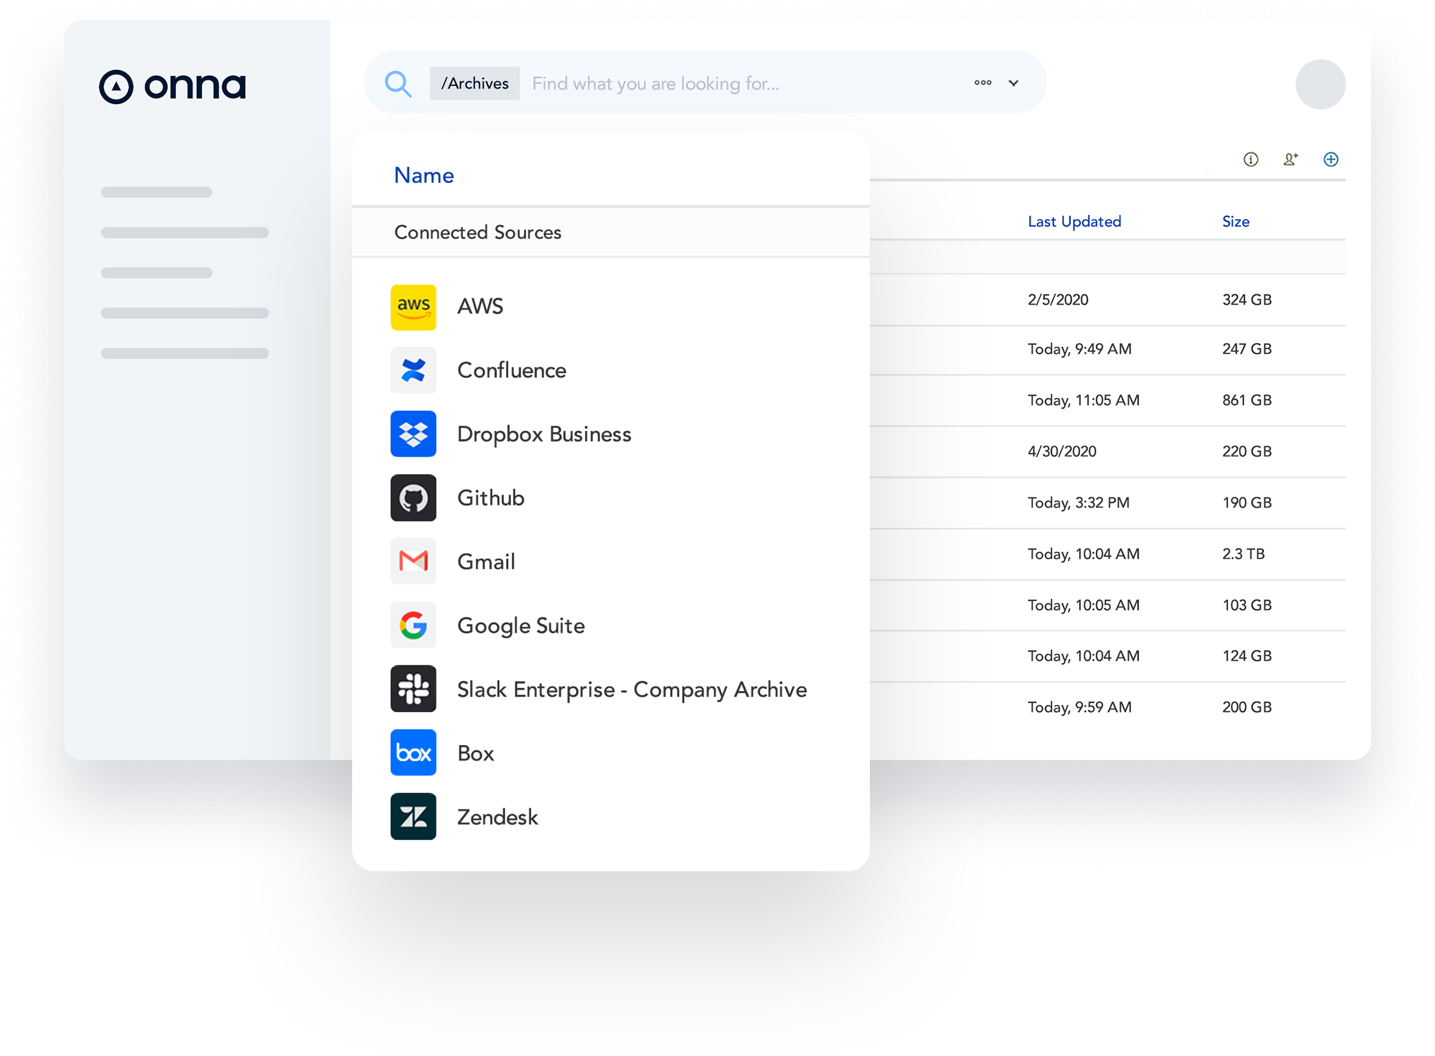Click the info icon
Image resolution: width=1435 pixels, height=1056 pixels.
tap(1250, 159)
